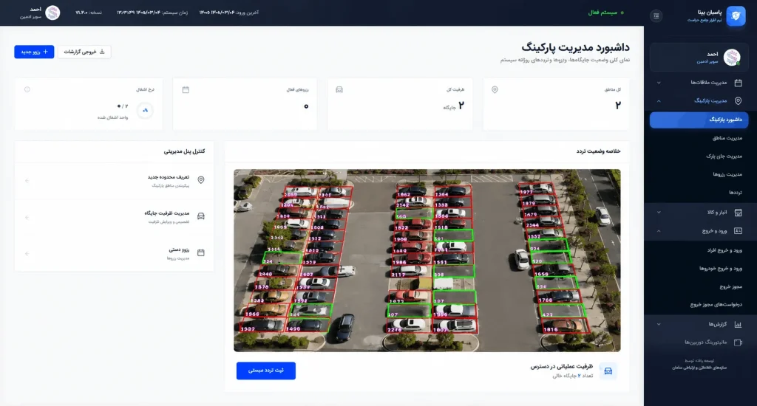
Task: Click the ظرفیت عملیاتی در دسترس label
Action: (x=562, y=366)
